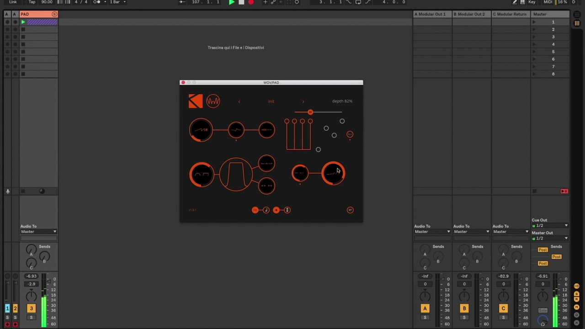Select the Master track header
This screenshot has width=585, height=329.
[551, 14]
